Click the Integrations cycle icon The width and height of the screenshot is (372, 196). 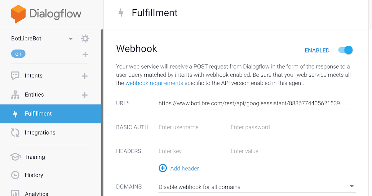pos(15,133)
